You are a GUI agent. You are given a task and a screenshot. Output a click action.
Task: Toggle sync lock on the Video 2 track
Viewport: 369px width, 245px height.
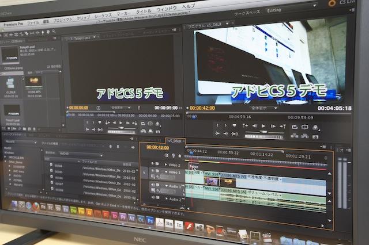point(157,164)
